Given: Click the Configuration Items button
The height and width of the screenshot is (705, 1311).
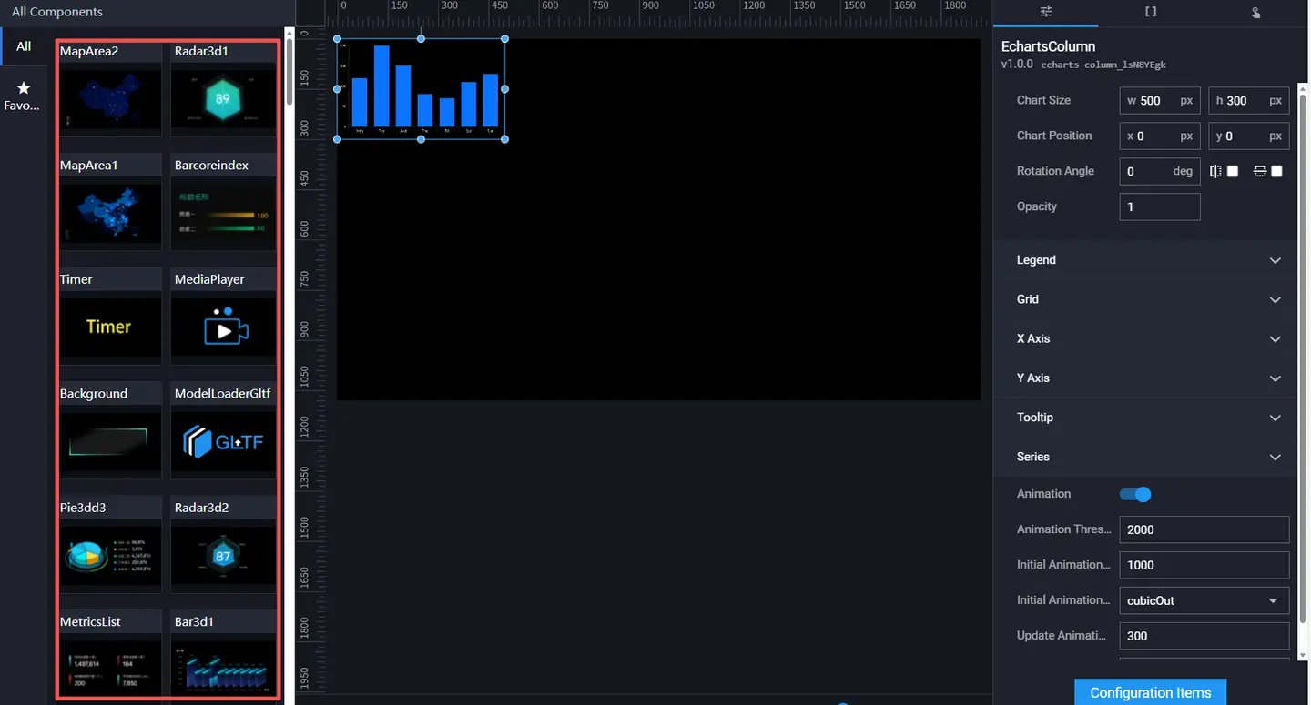Looking at the screenshot, I should click(1150, 692).
